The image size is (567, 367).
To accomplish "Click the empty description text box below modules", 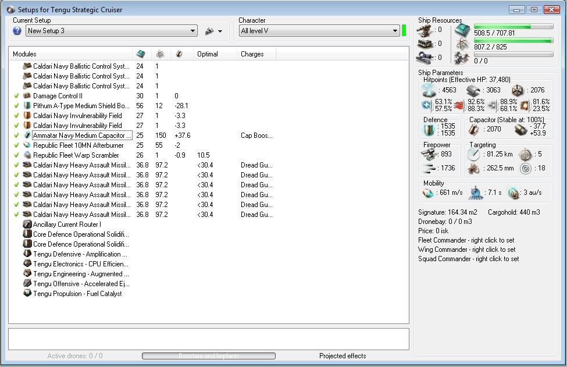I will tap(209, 339).
